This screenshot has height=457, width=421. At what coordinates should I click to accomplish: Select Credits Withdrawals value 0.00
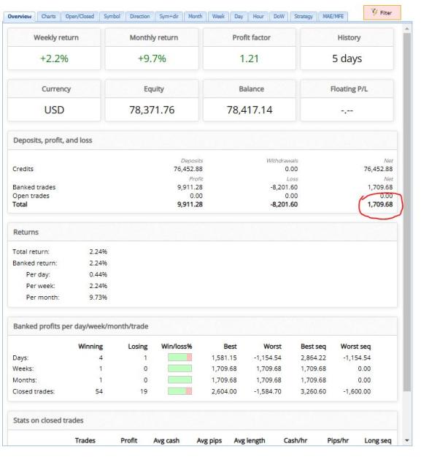291,169
